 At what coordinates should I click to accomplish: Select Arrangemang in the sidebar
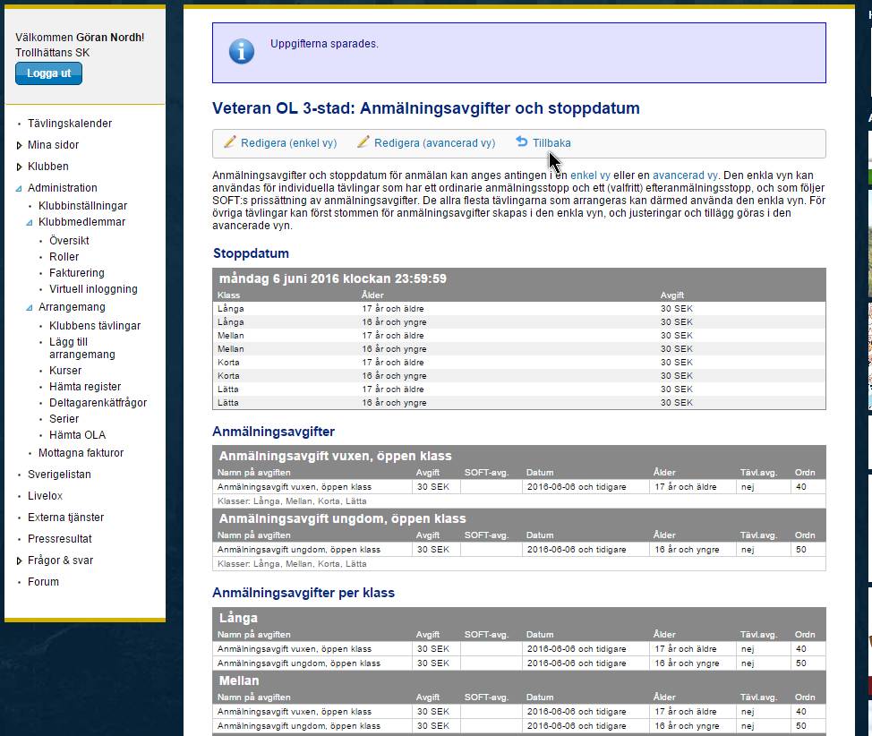click(x=72, y=307)
